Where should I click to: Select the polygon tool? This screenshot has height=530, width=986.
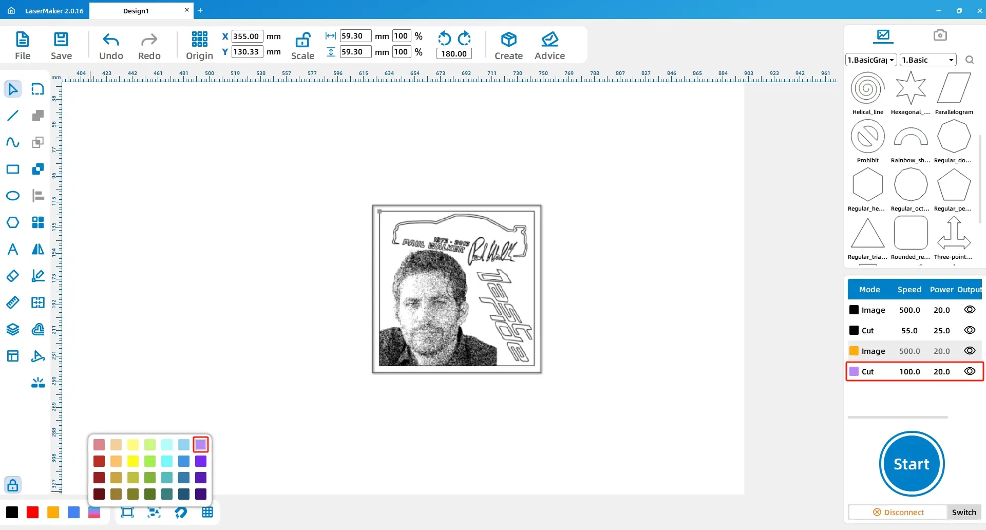(13, 222)
